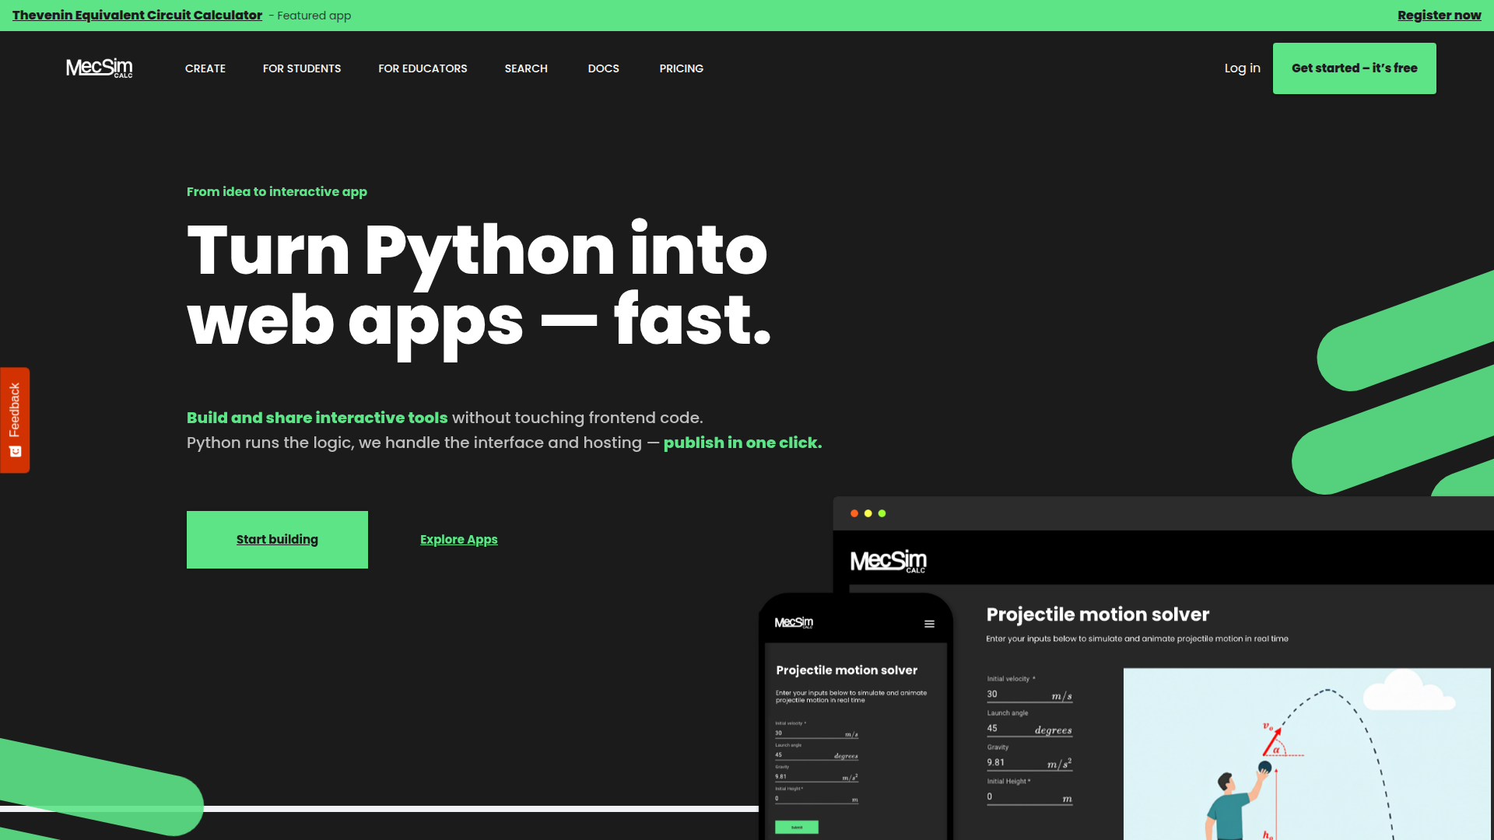Go to the SEARCH page
The width and height of the screenshot is (1494, 840).
point(526,68)
